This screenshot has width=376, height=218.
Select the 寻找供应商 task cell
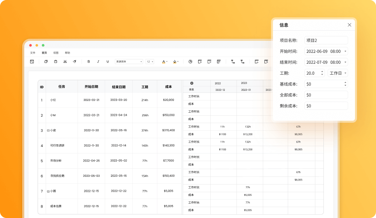click(61, 176)
